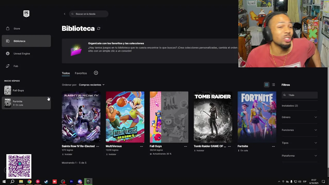This screenshot has width=329, height=185.
Task: Open File Explorer from the taskbar
Action: [21, 182]
